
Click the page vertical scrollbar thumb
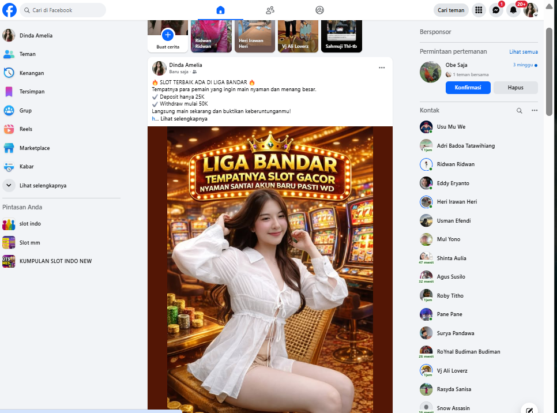pyautogui.click(x=549, y=72)
